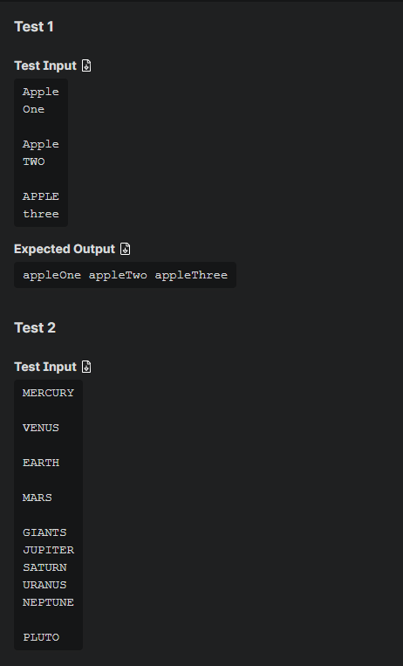
Task: Click the GIANTS line
Action: coord(44,532)
